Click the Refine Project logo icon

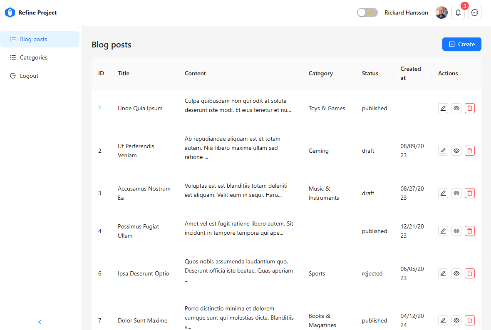tap(10, 13)
